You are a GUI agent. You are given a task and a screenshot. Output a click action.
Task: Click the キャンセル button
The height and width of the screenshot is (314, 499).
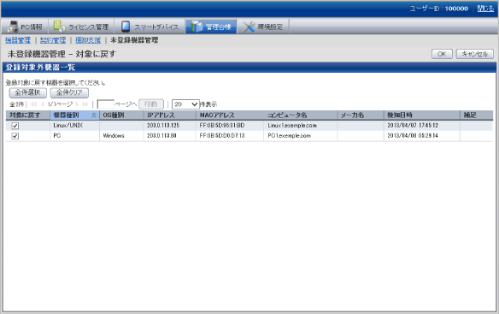click(475, 54)
